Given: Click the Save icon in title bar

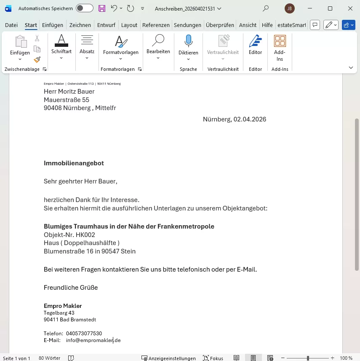Looking at the screenshot, I should click(102, 8).
